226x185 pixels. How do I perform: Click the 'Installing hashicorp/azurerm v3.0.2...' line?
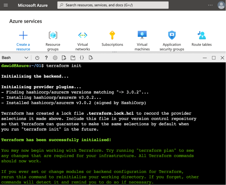(51, 98)
